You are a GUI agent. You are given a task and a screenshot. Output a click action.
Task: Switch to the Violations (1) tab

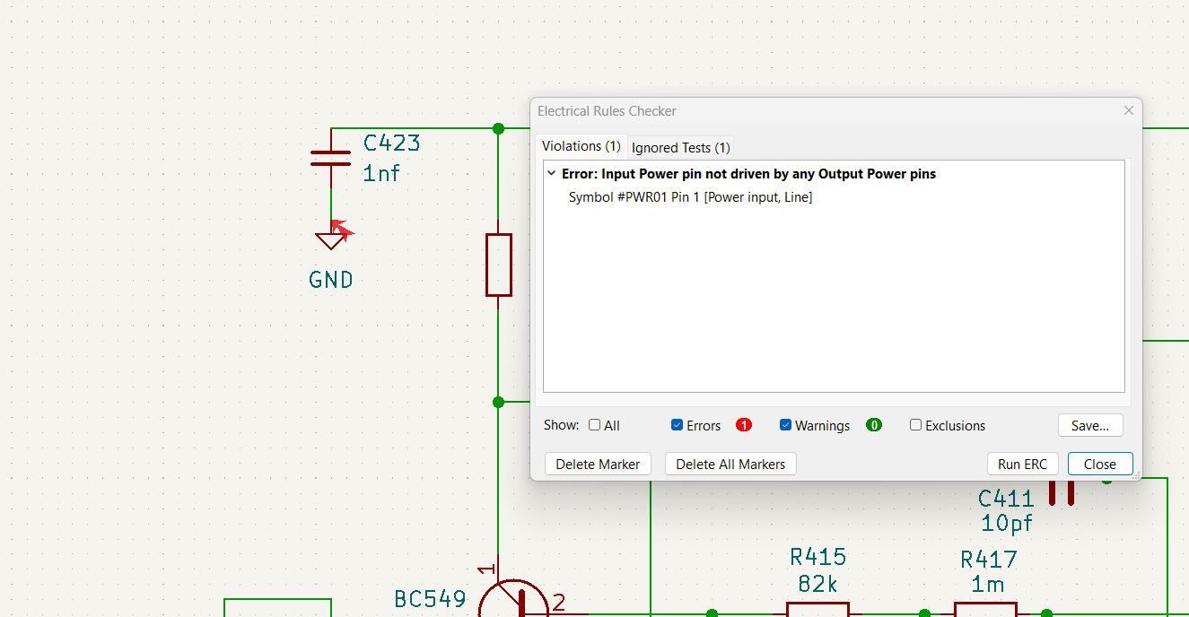click(x=581, y=146)
